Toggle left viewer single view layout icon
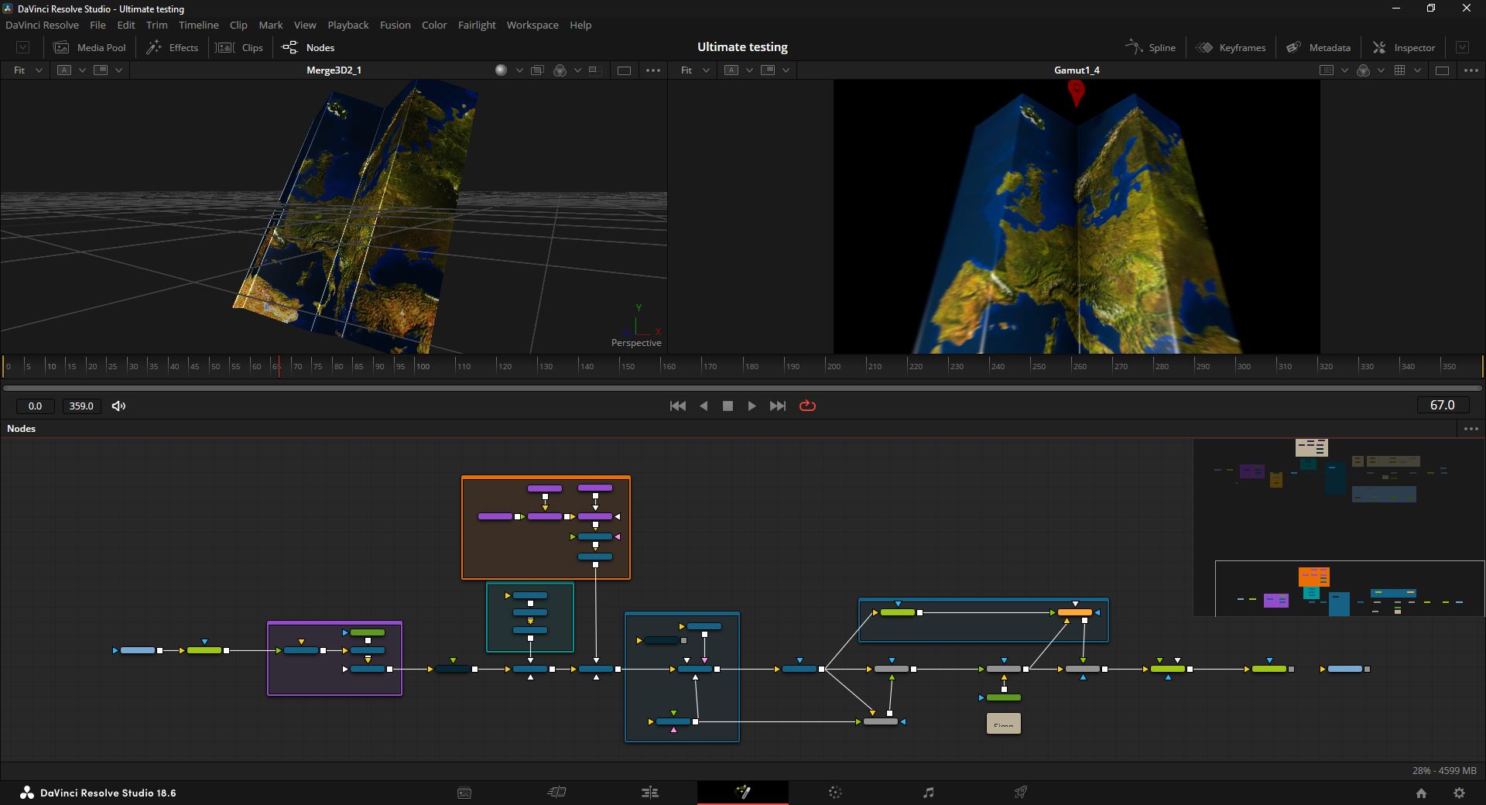Viewport: 1486px width, 805px height. click(624, 70)
